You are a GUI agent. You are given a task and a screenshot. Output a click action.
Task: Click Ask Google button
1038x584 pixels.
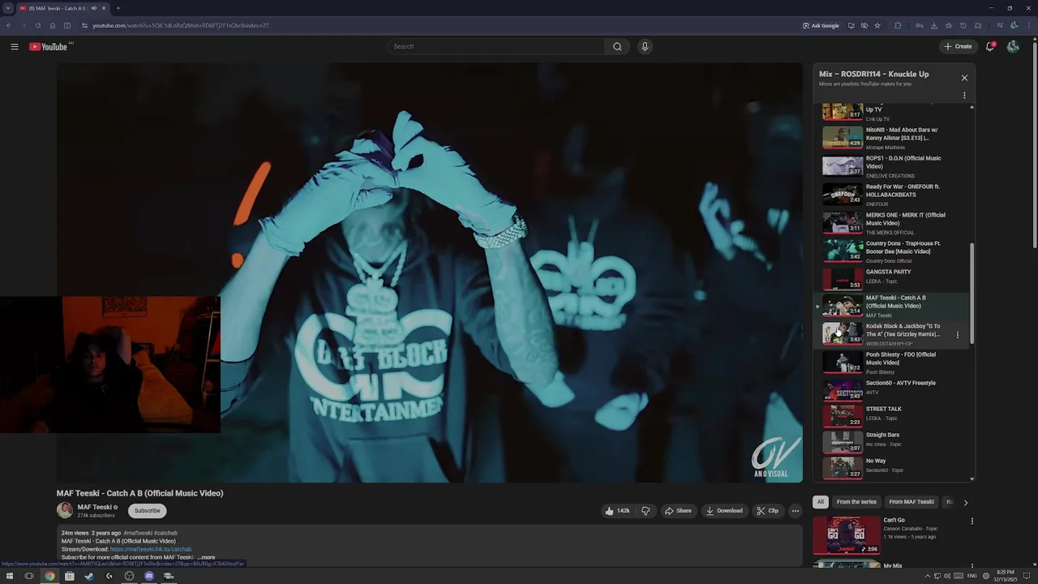(x=821, y=25)
